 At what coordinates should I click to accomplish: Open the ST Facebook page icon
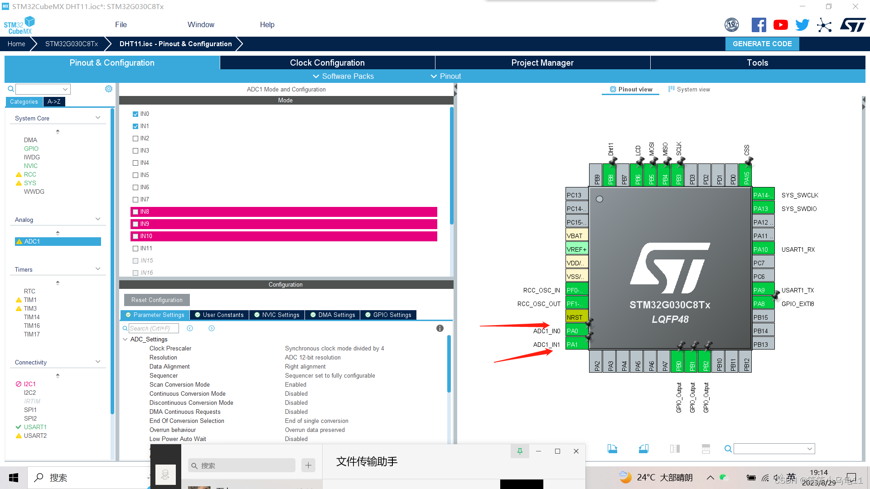pyautogui.click(x=759, y=25)
